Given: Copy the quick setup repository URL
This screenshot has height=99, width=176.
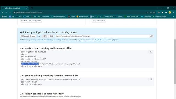Looking at the screenshot, I should pyautogui.click(x=152, y=36).
